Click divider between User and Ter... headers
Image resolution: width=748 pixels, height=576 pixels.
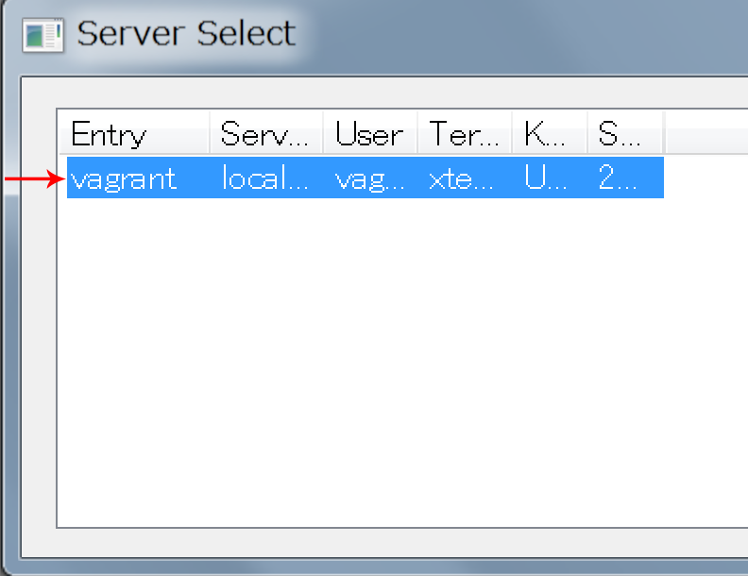point(418,134)
